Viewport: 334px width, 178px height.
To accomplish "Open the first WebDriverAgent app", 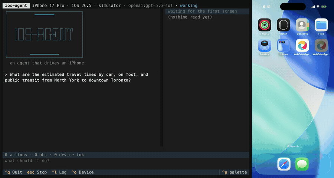I will [302, 45].
